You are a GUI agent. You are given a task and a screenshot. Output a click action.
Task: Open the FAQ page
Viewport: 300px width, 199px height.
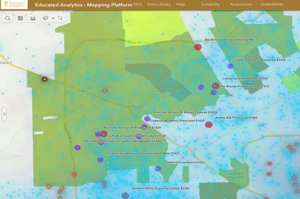137,4
